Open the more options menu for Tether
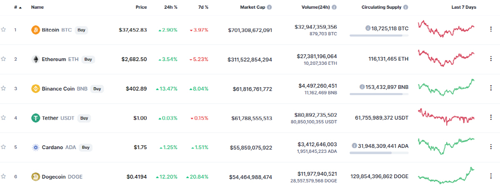 (490, 118)
